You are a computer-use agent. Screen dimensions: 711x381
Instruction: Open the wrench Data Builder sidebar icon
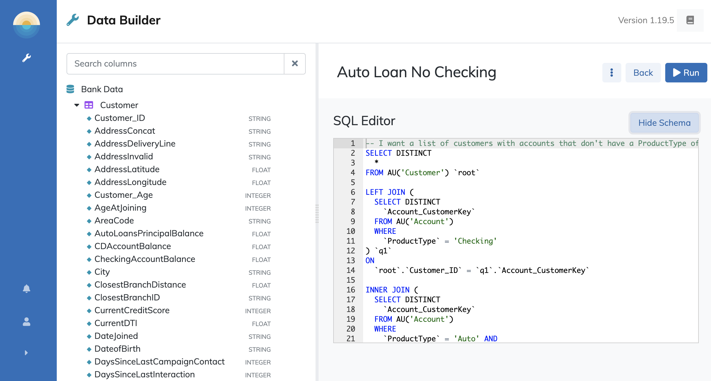pyautogui.click(x=27, y=58)
